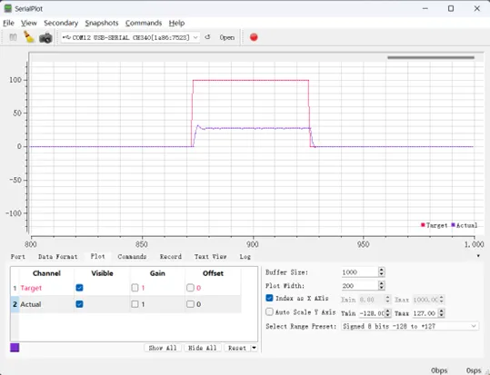Open the Snapshots menu
490x375 pixels.
click(102, 23)
